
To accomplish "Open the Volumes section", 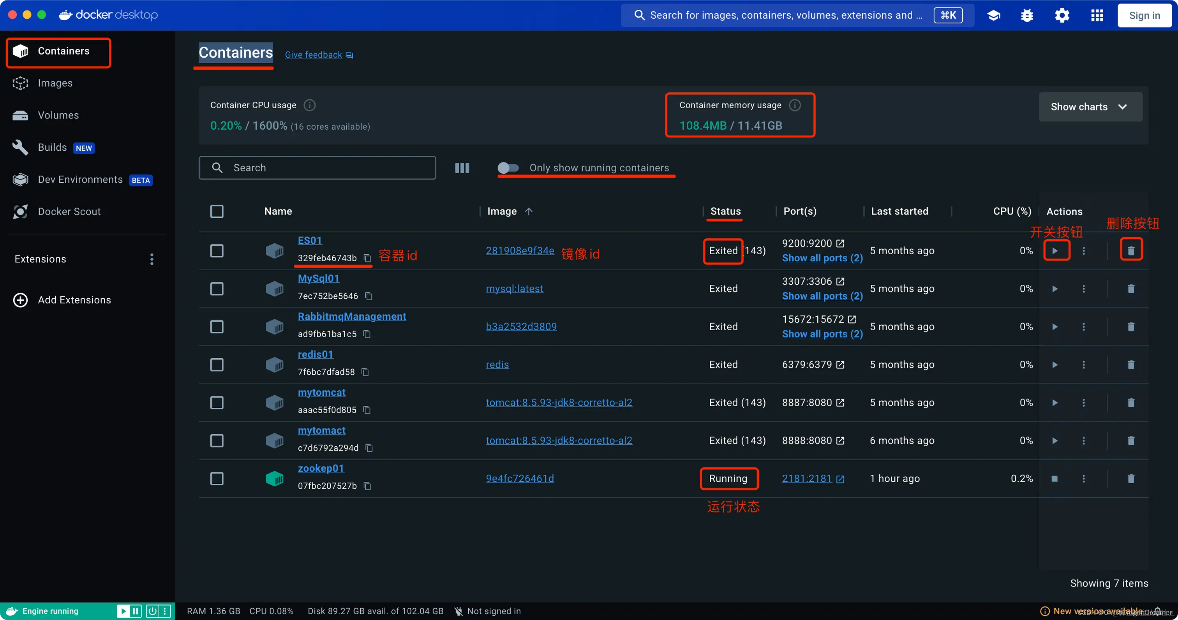I will click(58, 115).
